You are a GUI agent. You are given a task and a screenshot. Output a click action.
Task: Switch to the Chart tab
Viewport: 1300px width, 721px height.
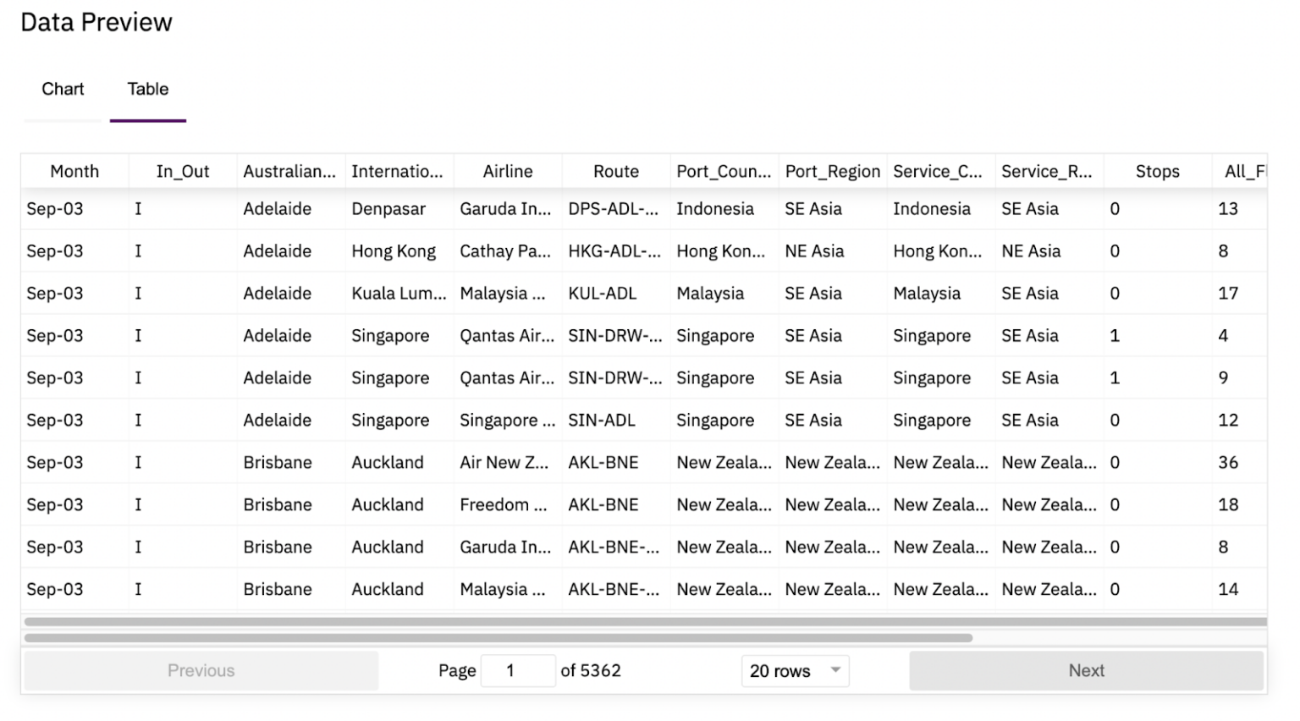click(63, 90)
